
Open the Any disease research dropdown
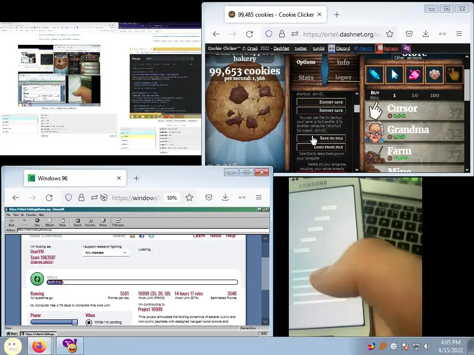[x=106, y=253]
